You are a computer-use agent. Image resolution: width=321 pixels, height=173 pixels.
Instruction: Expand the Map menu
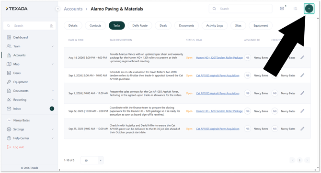pos(52,64)
